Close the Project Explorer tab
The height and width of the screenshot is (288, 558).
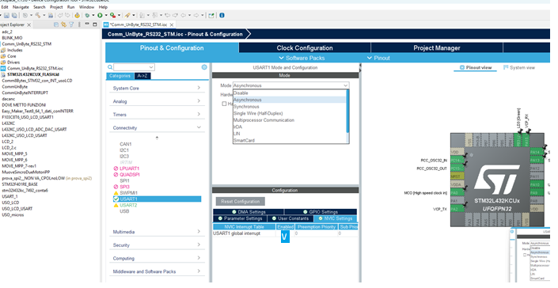coord(29,25)
